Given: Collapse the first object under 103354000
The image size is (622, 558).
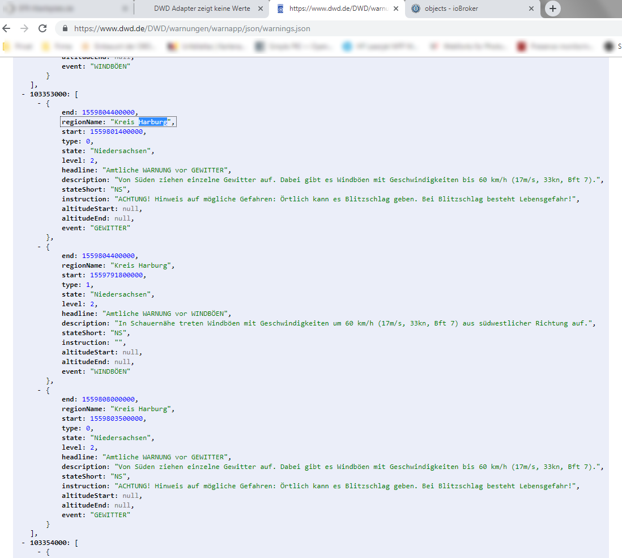Looking at the screenshot, I should click(x=39, y=552).
